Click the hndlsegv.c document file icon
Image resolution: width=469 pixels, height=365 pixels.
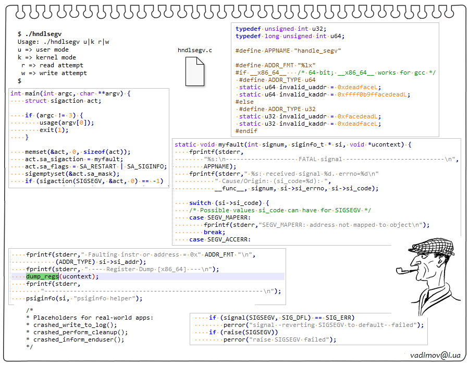click(x=195, y=71)
